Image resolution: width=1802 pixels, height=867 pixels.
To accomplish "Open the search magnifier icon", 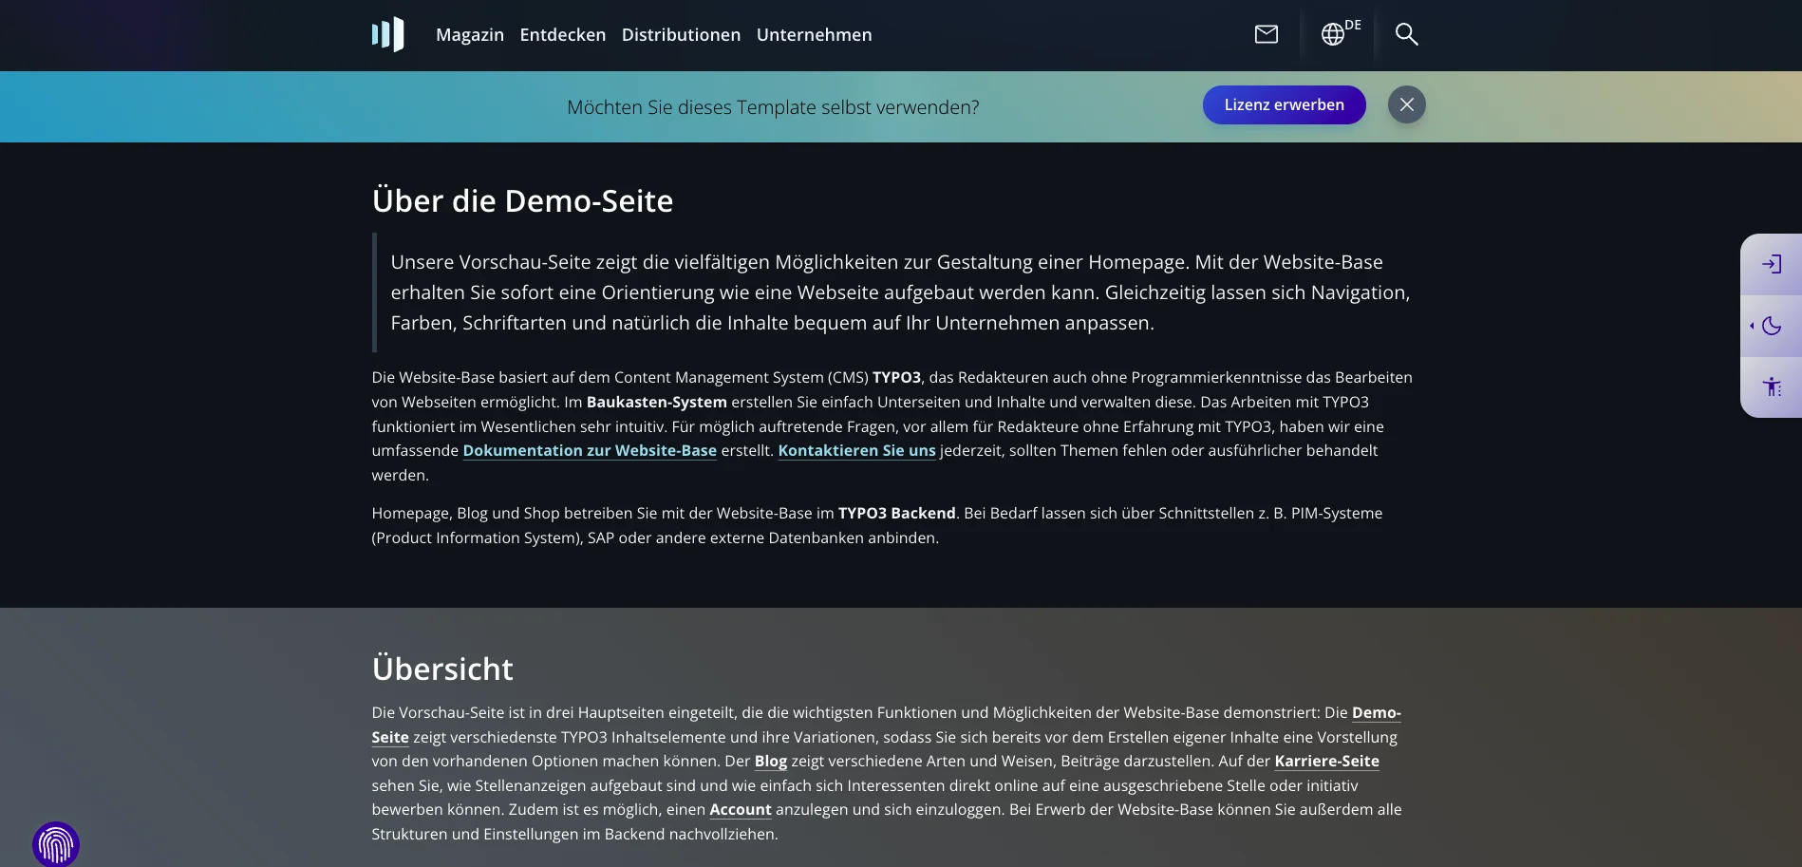I will point(1406,34).
